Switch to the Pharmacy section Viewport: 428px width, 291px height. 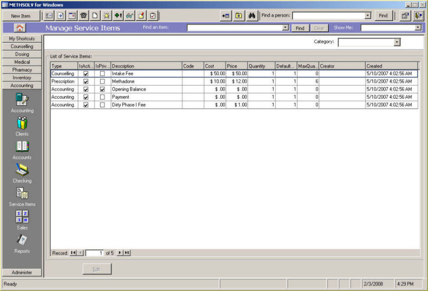click(22, 70)
